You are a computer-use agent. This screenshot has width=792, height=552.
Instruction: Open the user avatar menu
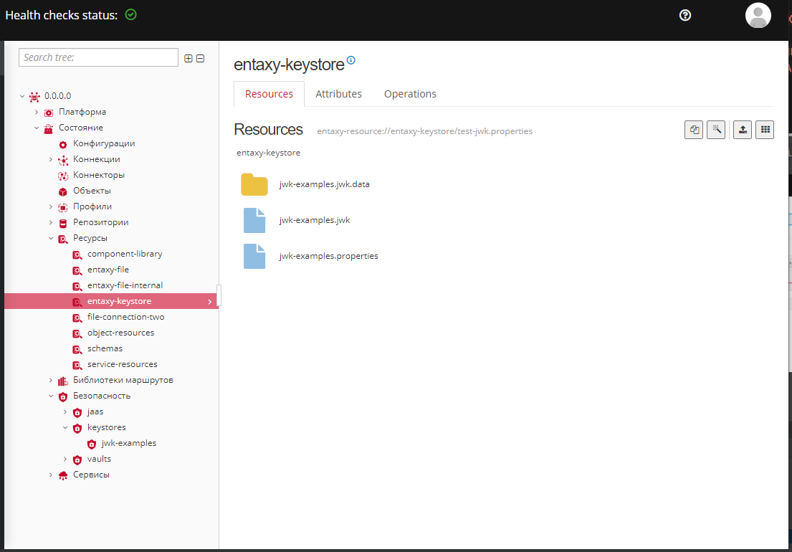[758, 15]
